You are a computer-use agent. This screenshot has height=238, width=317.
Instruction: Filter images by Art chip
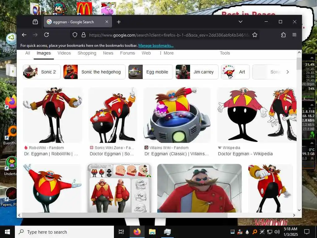pos(235,72)
